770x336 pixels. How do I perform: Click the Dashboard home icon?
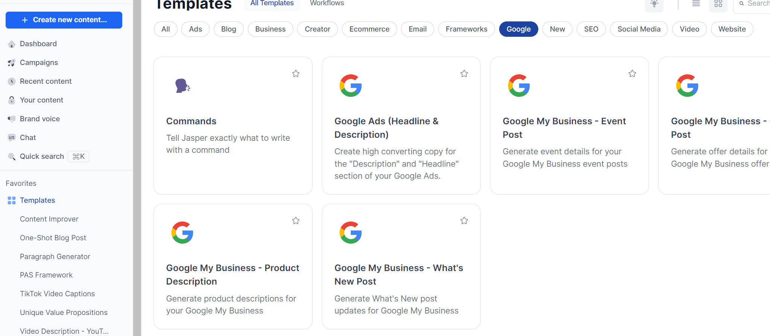12,44
